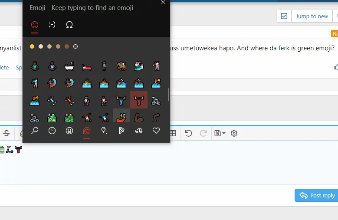Insert the horse racing emoji

pyautogui.click(x=121, y=66)
